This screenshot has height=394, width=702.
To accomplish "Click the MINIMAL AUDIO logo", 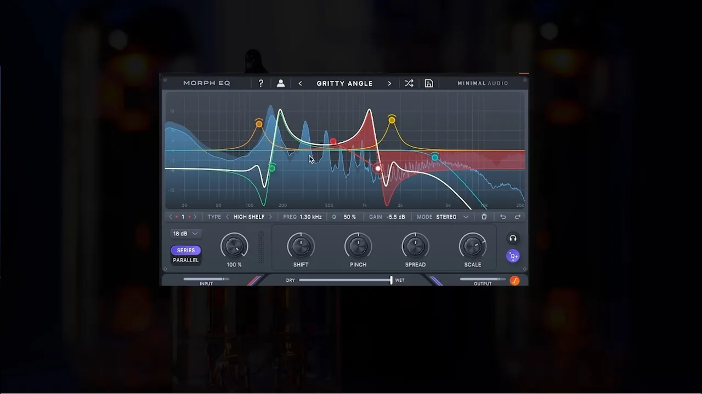I will 483,83.
